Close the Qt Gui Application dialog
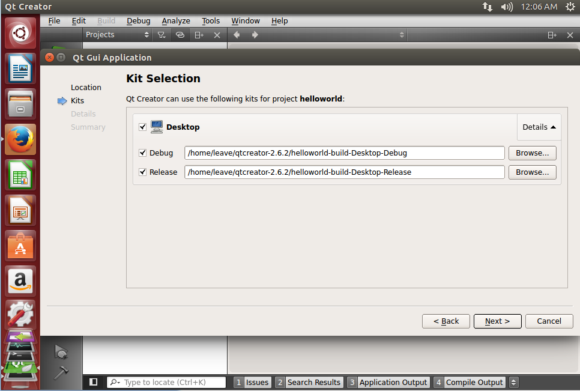 pos(49,57)
